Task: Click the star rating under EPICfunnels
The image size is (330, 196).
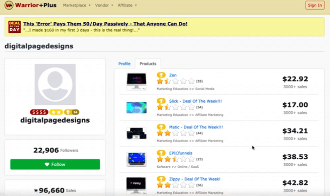Action: (176, 159)
